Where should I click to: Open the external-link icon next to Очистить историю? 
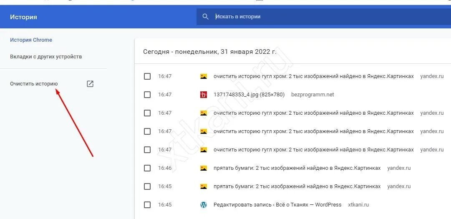coord(90,84)
